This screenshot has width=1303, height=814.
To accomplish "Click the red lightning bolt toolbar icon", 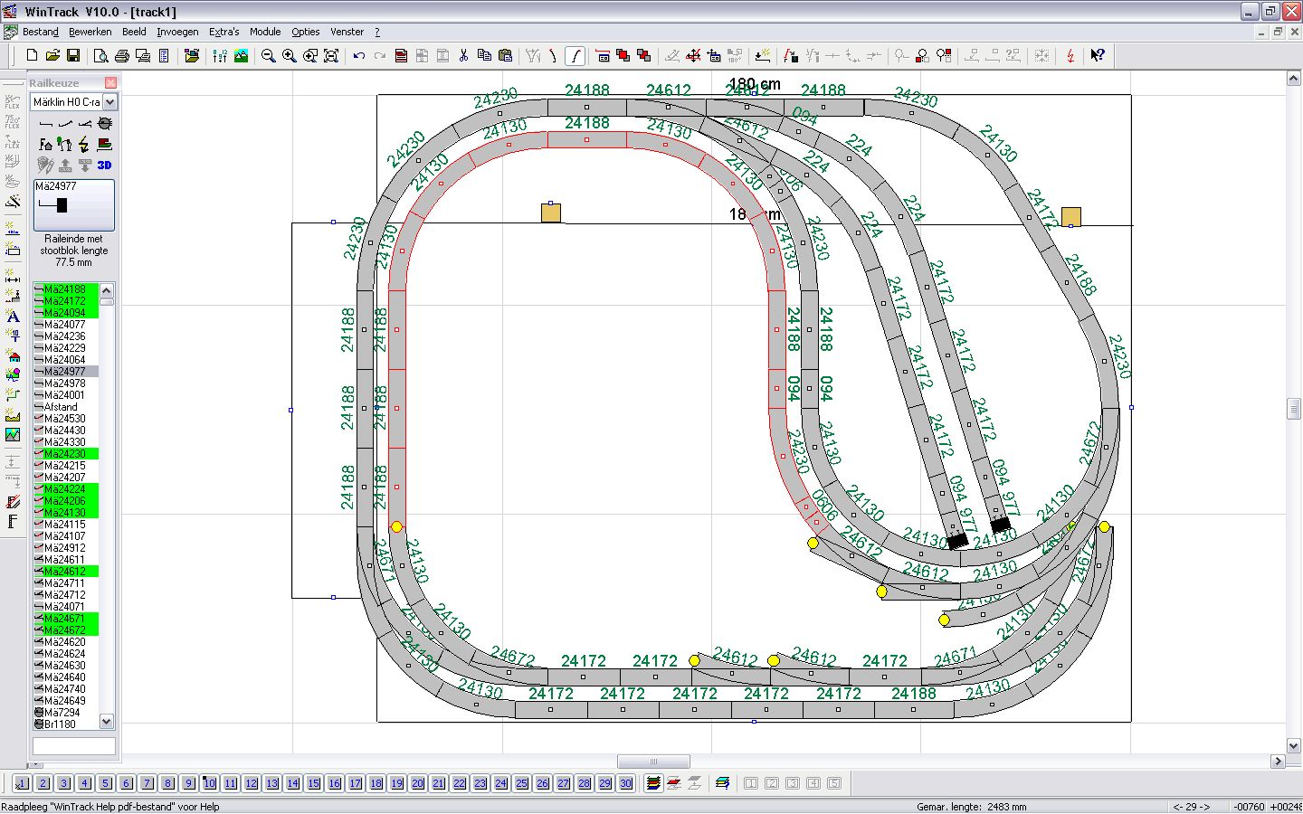I will [x=1070, y=56].
